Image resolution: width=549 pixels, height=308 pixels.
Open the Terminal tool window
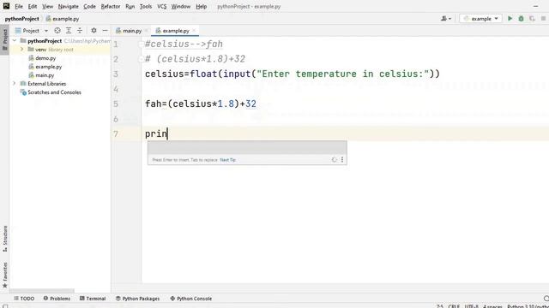[x=93, y=299]
